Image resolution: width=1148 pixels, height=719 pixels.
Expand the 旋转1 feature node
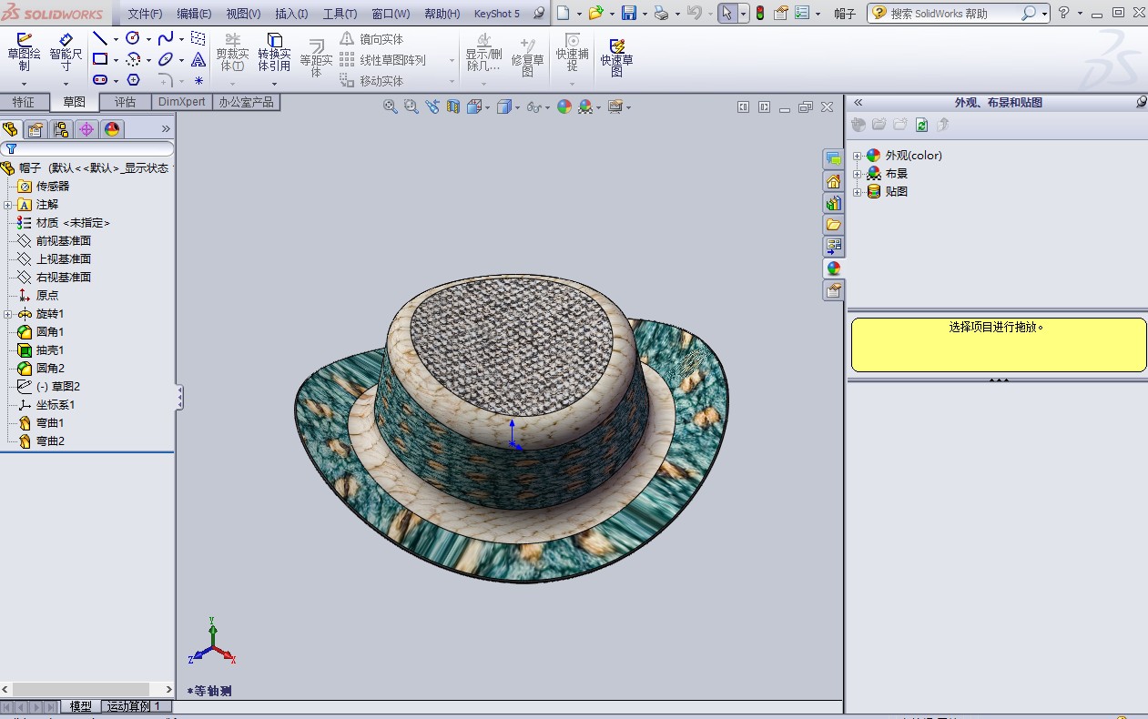coord(8,314)
